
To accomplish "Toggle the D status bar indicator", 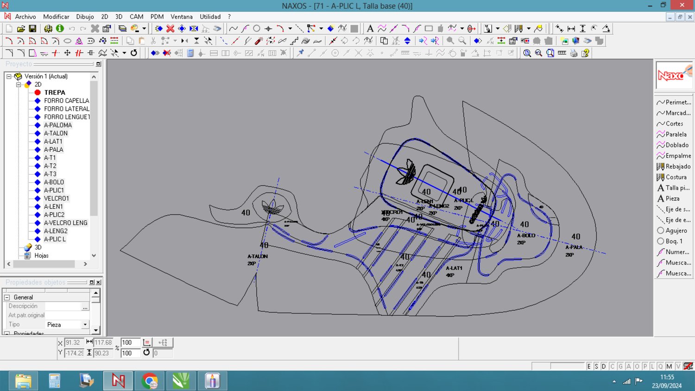I will [604, 366].
